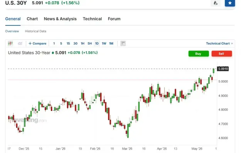The image size is (241, 153).
Task: Click the 4.6000 price axis label
Action: point(223,138)
